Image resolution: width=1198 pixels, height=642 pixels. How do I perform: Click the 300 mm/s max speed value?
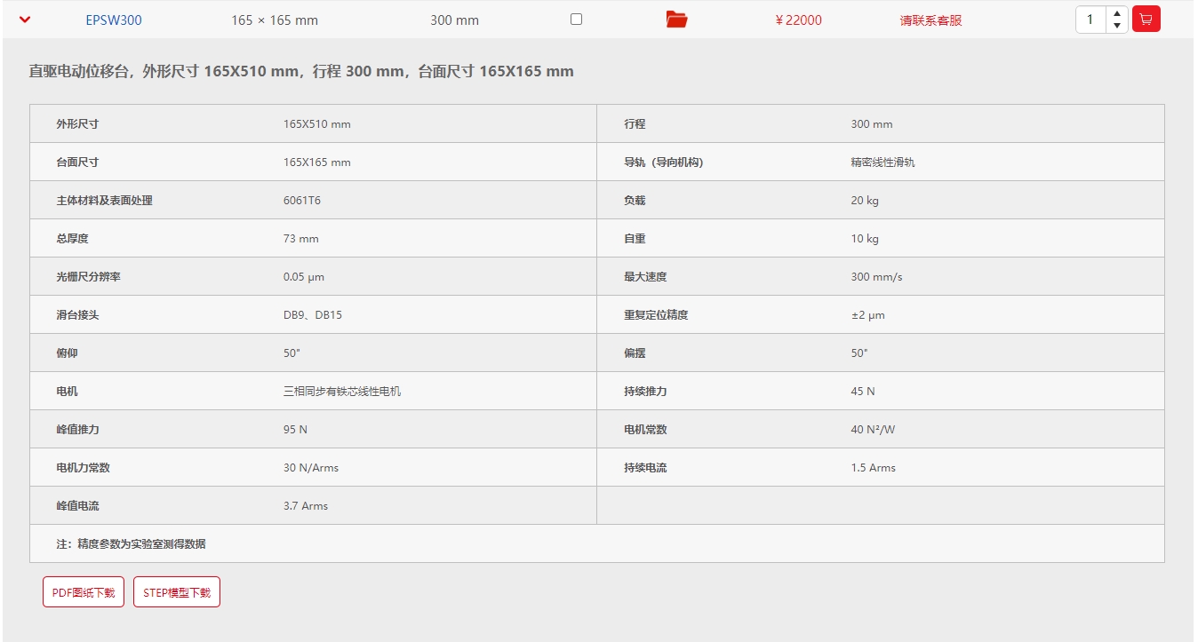(x=876, y=277)
